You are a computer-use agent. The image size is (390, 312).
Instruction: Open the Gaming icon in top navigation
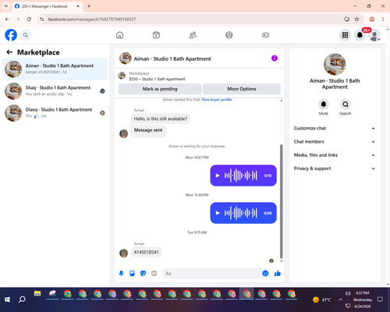point(265,35)
